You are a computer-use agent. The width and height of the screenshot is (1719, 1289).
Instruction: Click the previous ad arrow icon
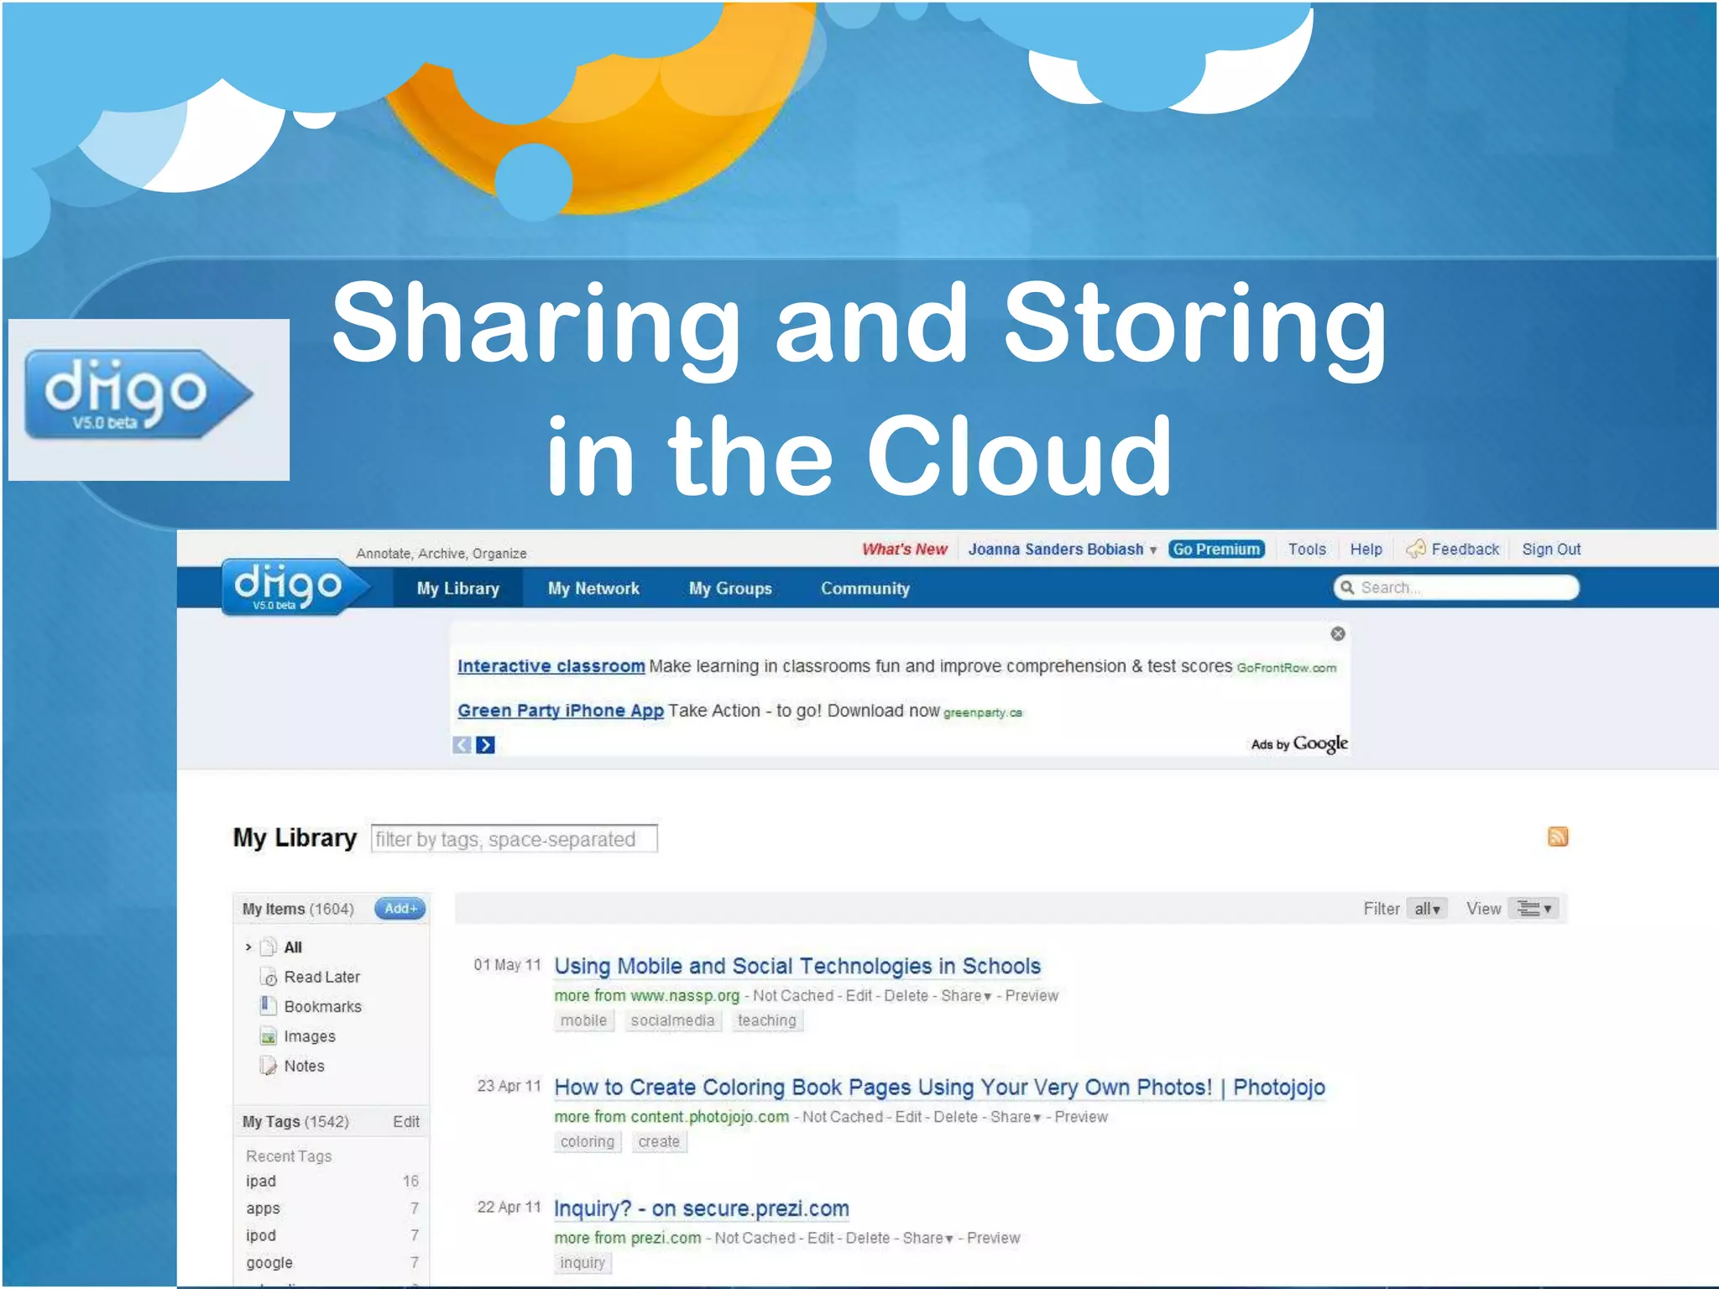[462, 744]
